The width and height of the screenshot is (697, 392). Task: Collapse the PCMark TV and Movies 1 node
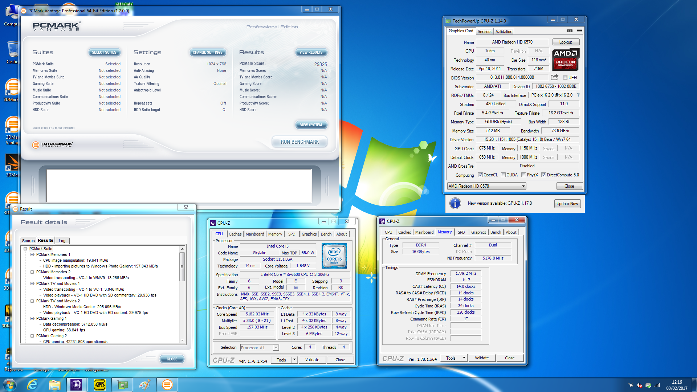click(x=32, y=284)
